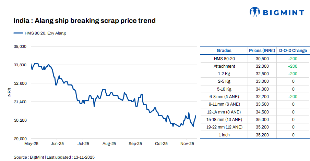
Task: Click the Nov-25 x-axis label
Action: click(x=187, y=144)
